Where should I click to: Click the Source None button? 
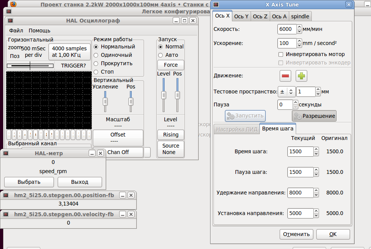pos(170,149)
